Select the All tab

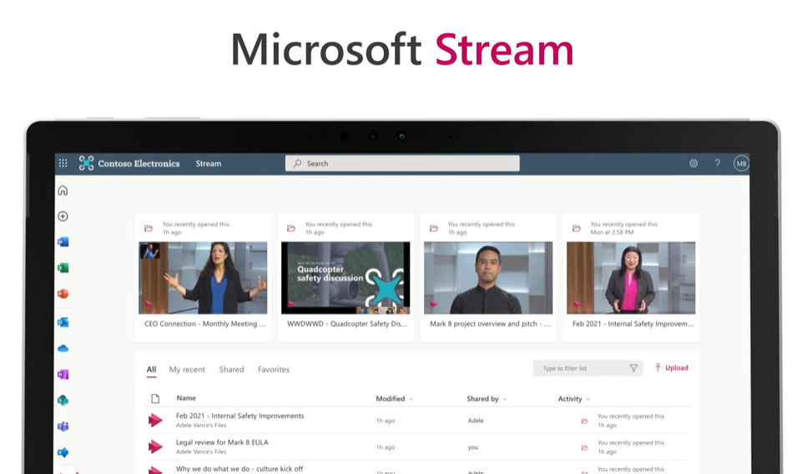tap(151, 370)
